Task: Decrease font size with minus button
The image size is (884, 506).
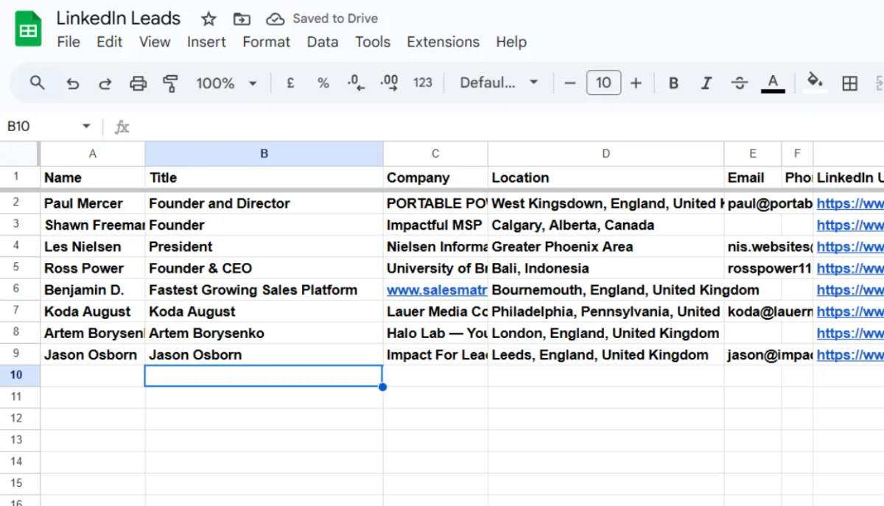Action: [569, 83]
